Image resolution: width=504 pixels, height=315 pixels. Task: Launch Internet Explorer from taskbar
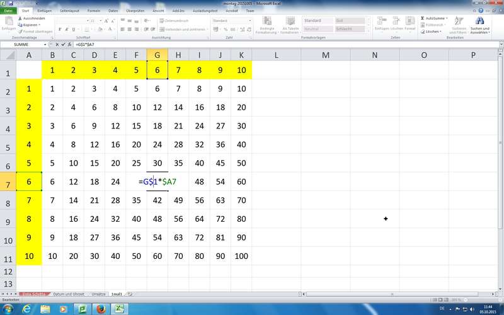[x=26, y=309]
